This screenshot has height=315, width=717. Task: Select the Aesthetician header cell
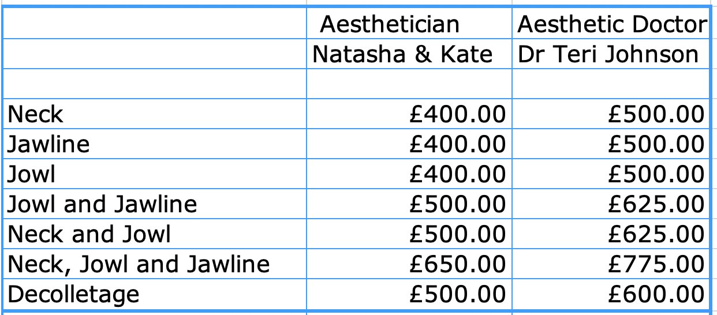390,24
